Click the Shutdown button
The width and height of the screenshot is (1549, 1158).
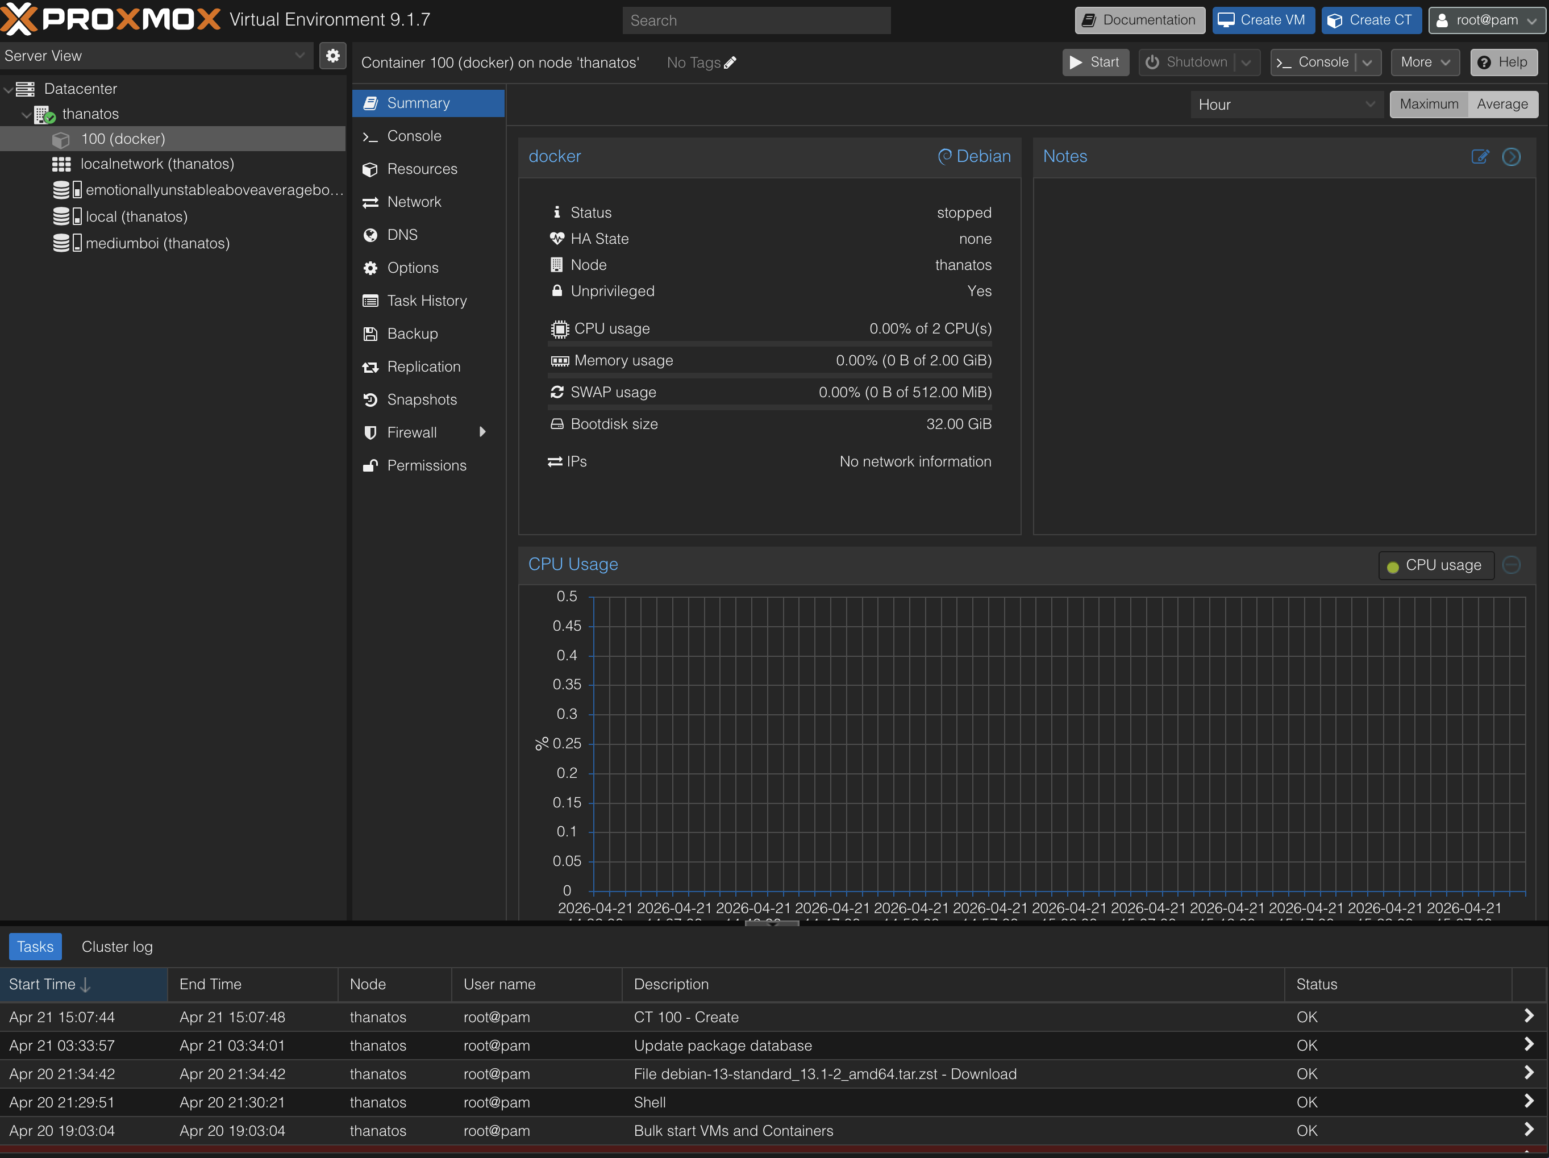[x=1187, y=63]
